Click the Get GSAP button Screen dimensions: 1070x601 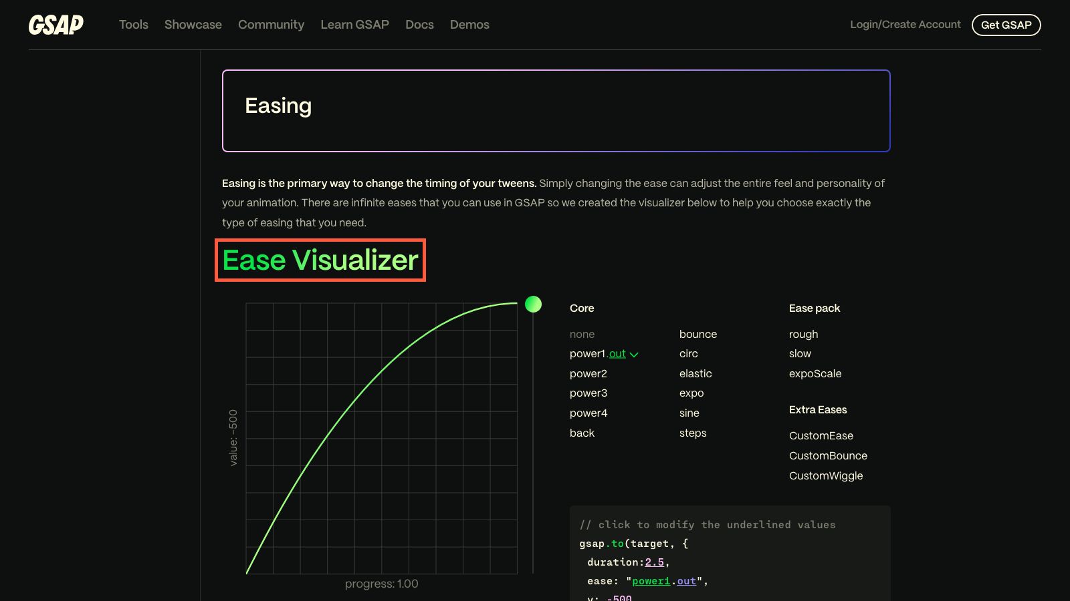pyautogui.click(x=1006, y=25)
